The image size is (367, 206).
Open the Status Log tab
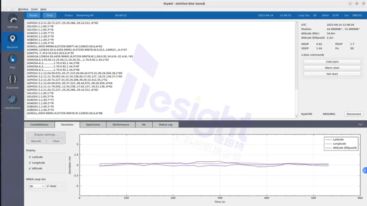click(x=165, y=125)
